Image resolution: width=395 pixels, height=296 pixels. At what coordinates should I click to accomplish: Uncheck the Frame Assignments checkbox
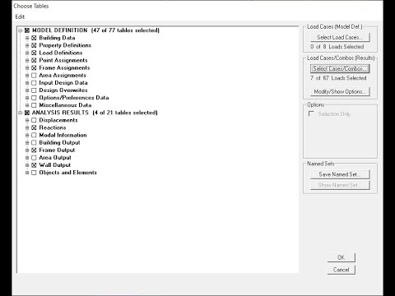click(34, 67)
